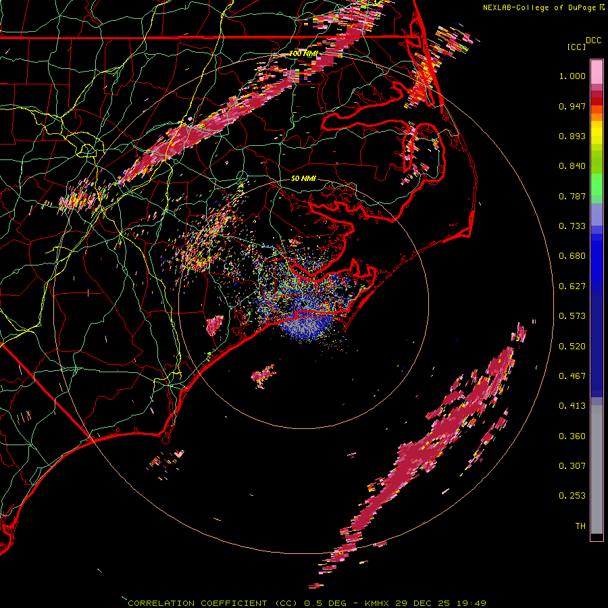Image resolution: width=608 pixels, height=608 pixels.
Task: Click the 0.413 scale value
Action: click(572, 406)
